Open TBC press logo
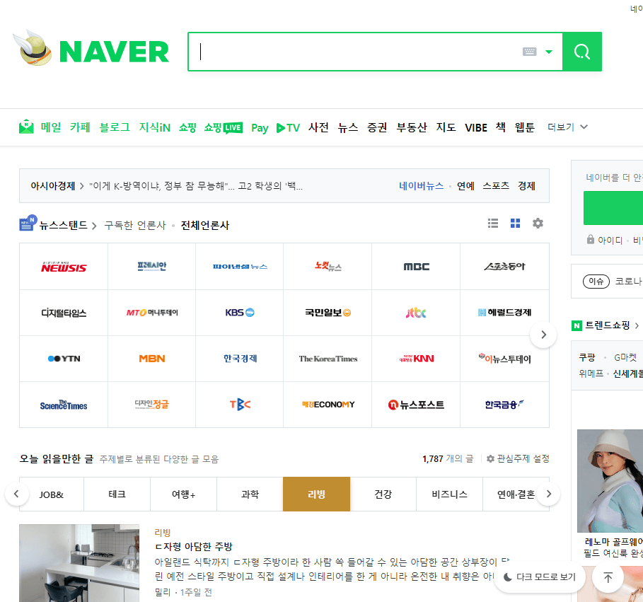Image resolution: width=643 pixels, height=602 pixels. point(240,405)
